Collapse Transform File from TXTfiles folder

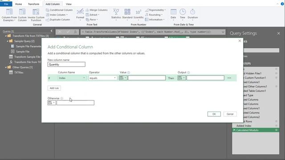(6, 36)
